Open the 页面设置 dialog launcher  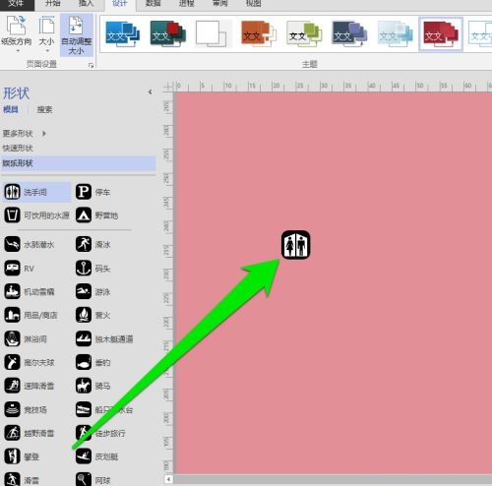[91, 66]
